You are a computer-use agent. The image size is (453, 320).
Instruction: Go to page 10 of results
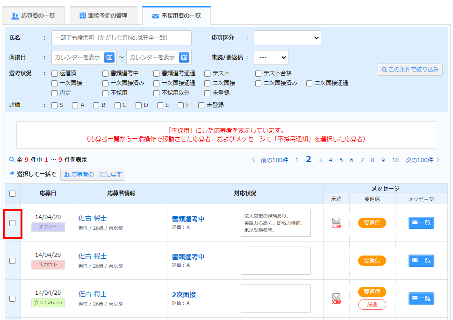(x=395, y=160)
